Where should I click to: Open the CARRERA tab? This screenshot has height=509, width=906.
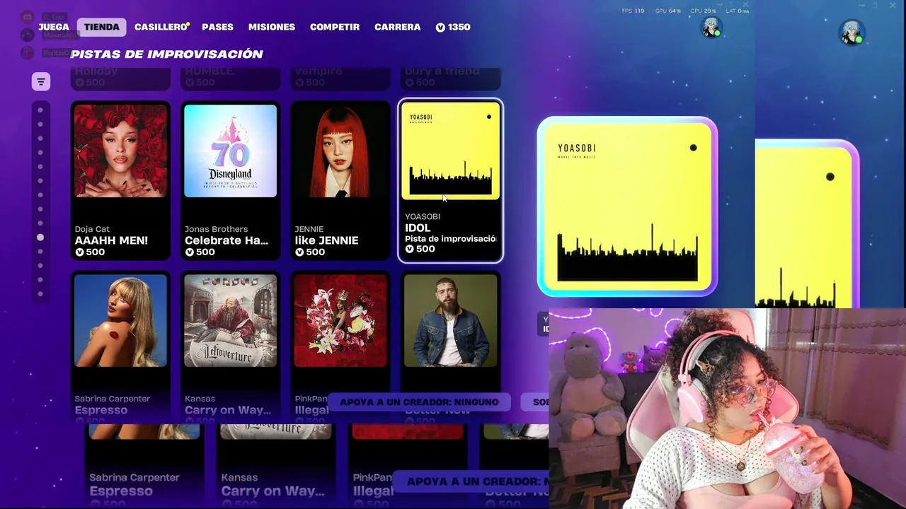[397, 27]
